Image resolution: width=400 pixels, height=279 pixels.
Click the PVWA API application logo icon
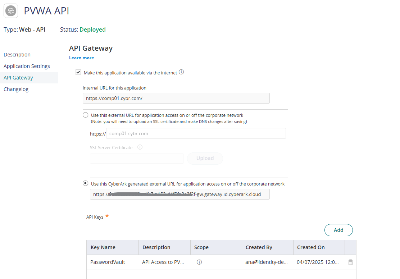[x=10, y=11]
